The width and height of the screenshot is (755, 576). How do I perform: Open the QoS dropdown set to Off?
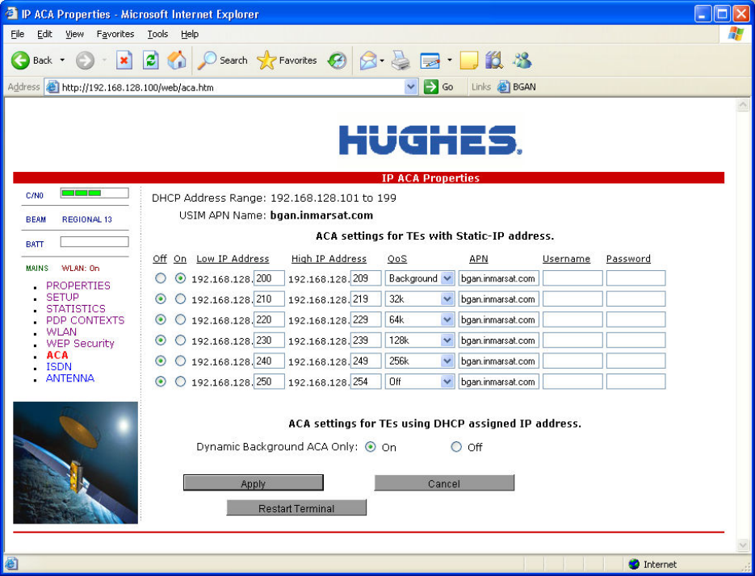coord(447,382)
